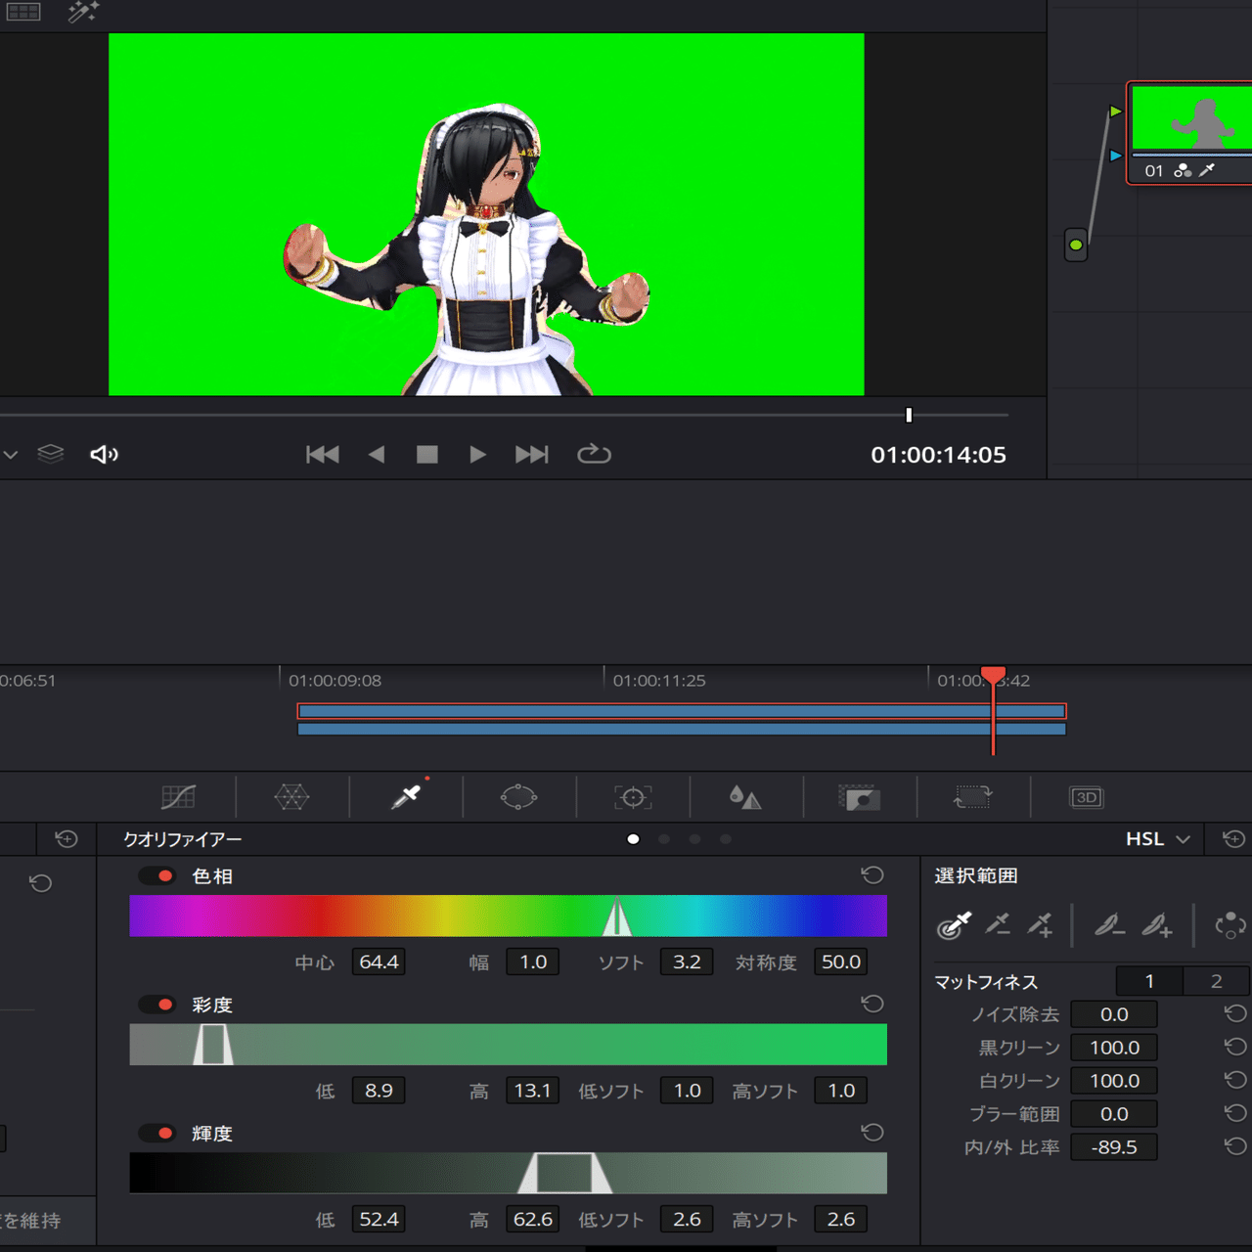Open the Key palette icon
The height and width of the screenshot is (1252, 1252).
860,798
